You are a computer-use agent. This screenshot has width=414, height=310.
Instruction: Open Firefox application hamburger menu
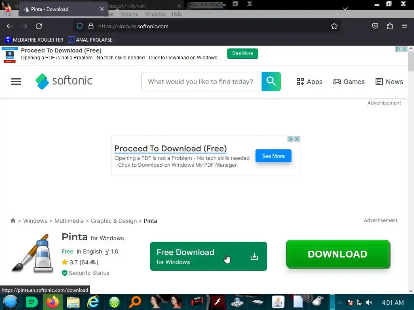(404, 26)
